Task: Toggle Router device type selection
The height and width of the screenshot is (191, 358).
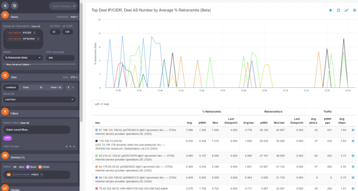Action: (x=31, y=167)
